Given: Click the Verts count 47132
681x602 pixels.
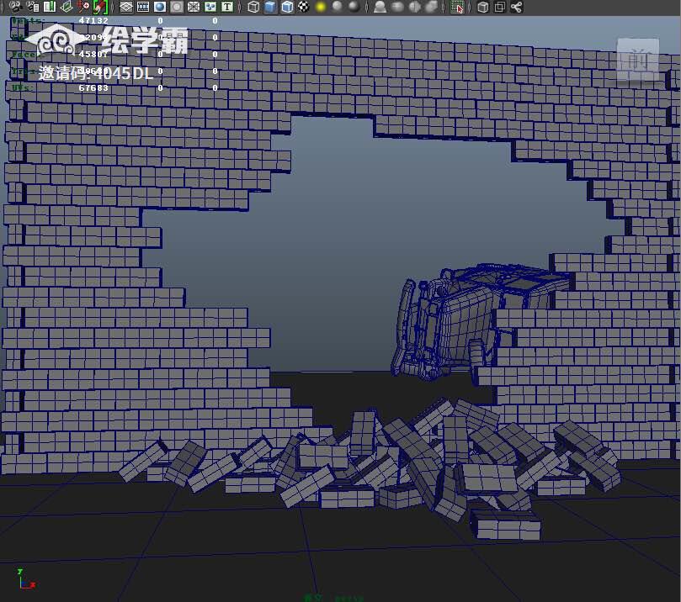Looking at the screenshot, I should click(x=93, y=20).
